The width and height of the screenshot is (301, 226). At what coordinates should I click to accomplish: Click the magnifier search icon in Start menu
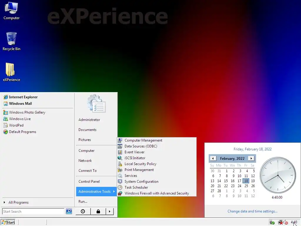pos(69,211)
